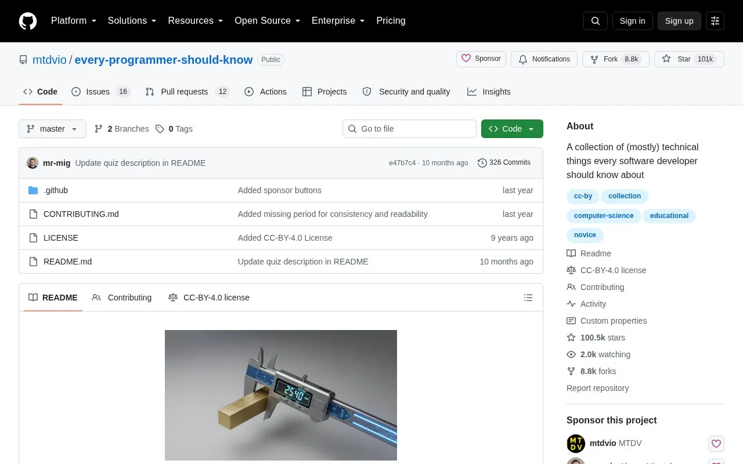Expand the Solutions dropdown
The width and height of the screenshot is (743, 464).
click(x=132, y=21)
